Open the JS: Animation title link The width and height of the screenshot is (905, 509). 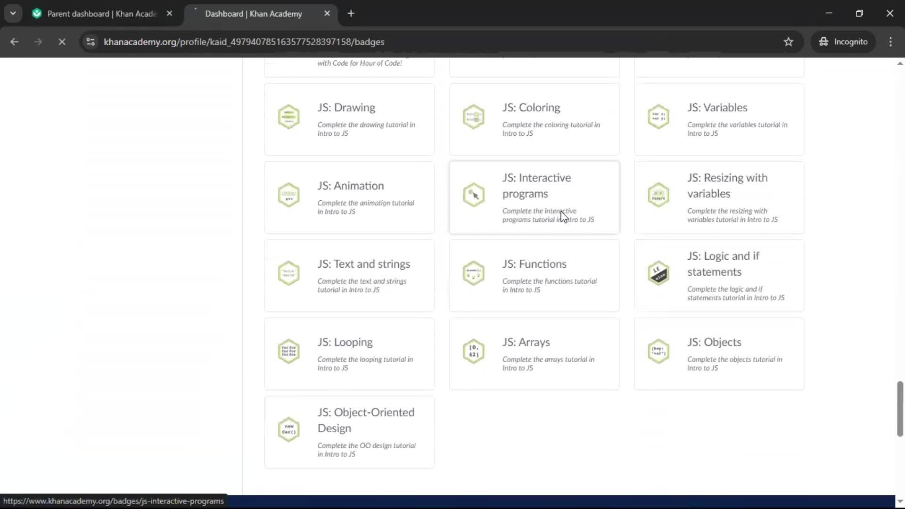[x=350, y=186]
